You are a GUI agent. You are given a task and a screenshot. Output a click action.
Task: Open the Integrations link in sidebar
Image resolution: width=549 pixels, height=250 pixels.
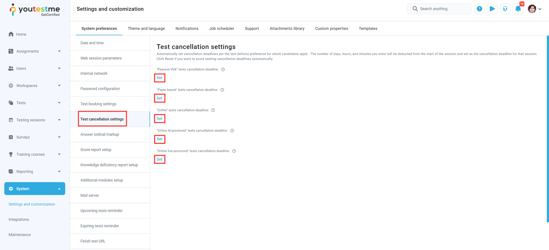pos(19,219)
